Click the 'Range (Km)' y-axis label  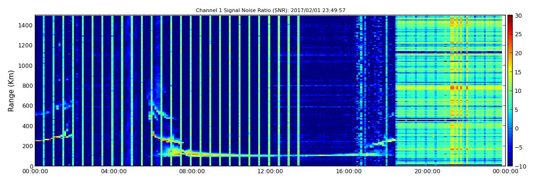[x=11, y=90]
